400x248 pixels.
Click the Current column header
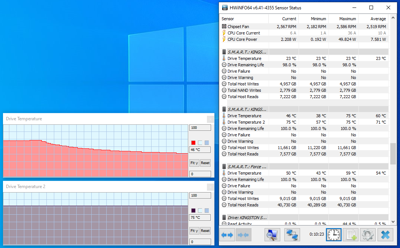283,19
